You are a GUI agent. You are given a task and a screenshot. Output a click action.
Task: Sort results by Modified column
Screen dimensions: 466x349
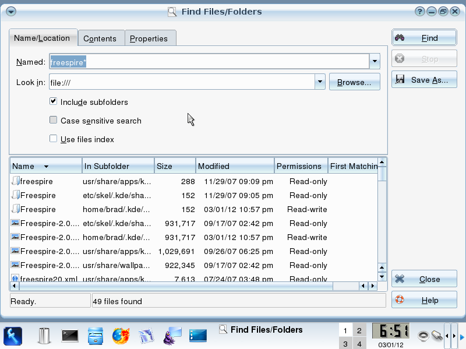point(235,166)
